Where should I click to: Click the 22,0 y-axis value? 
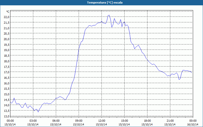(7, 17)
